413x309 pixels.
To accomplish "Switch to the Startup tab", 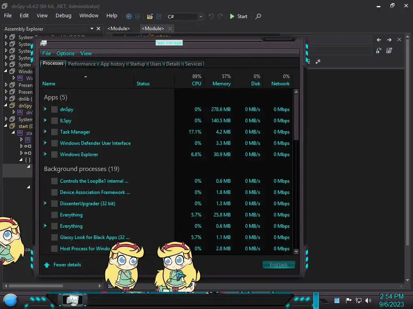I will (x=137, y=64).
